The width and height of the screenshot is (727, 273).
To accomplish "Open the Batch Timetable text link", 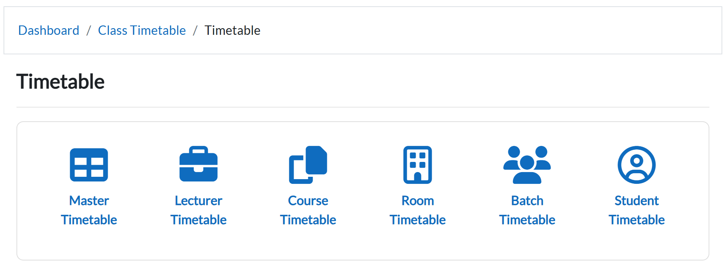I will (x=527, y=210).
